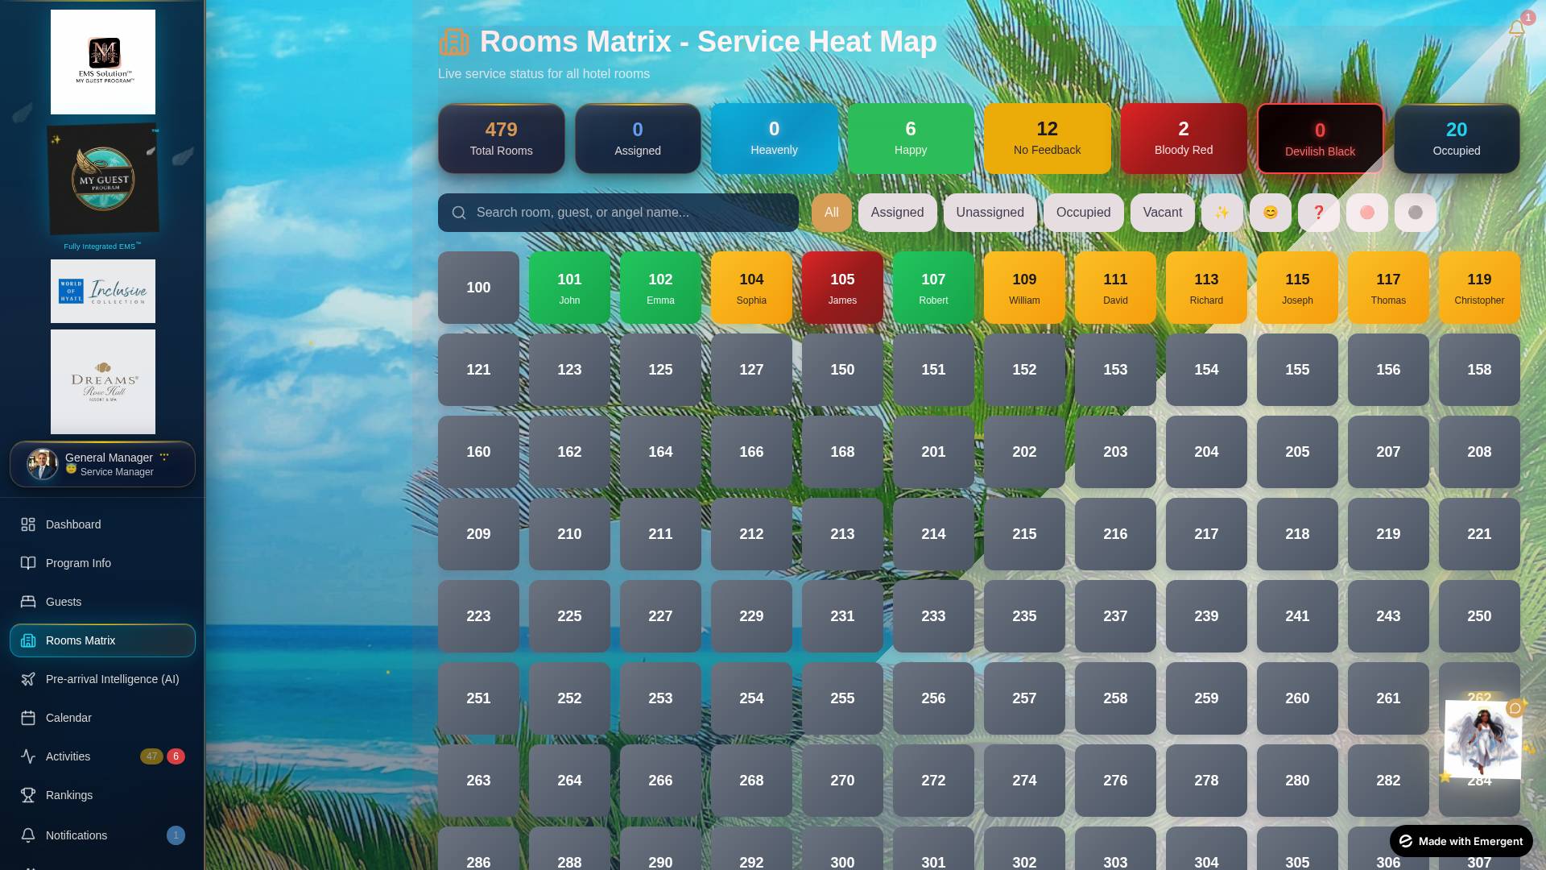Click the Activities red 6 badge
The width and height of the screenshot is (1546, 870).
click(x=176, y=756)
